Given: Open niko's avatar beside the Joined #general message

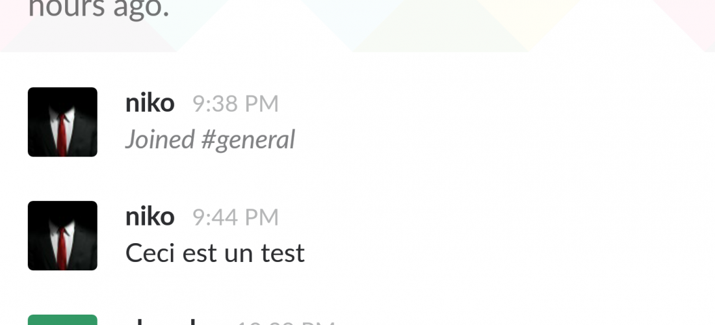Looking at the screenshot, I should tap(62, 122).
